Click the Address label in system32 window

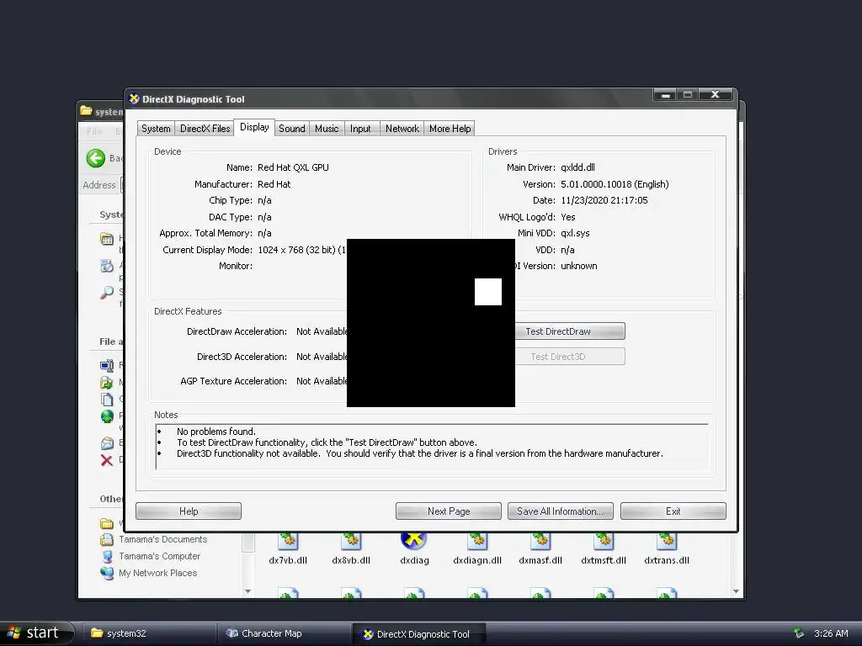point(99,185)
